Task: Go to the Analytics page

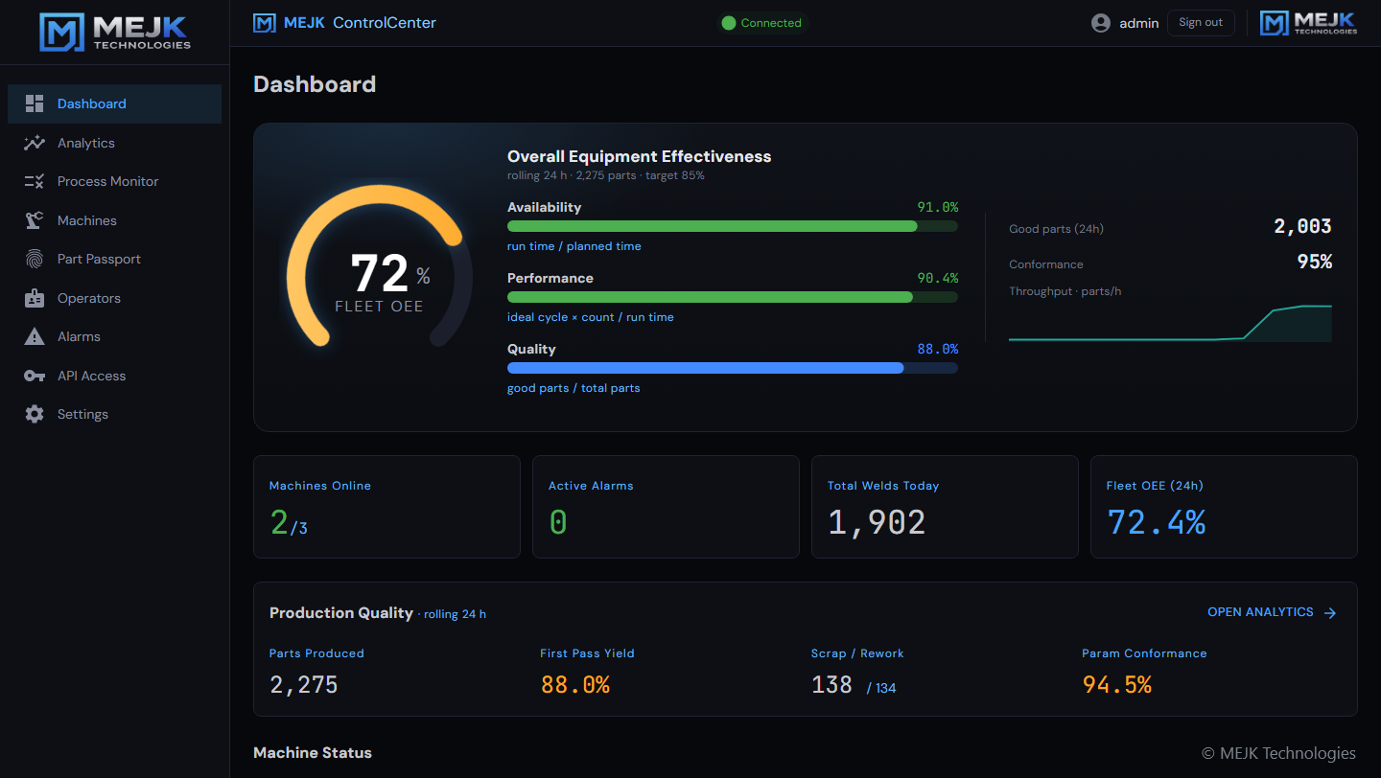Action: pyautogui.click(x=114, y=143)
